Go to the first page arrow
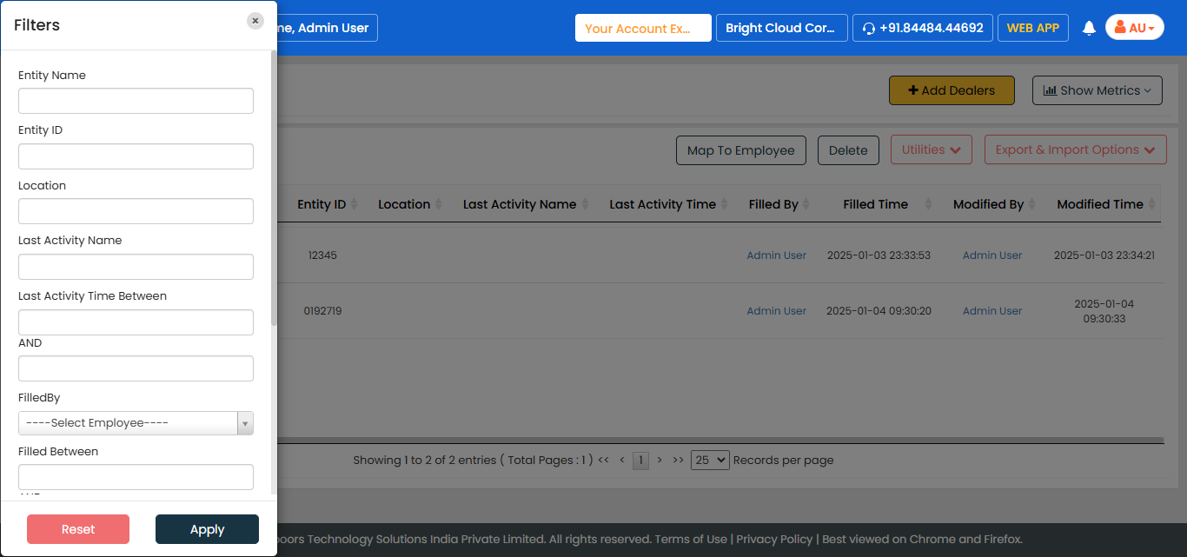This screenshot has width=1187, height=557. tap(603, 460)
